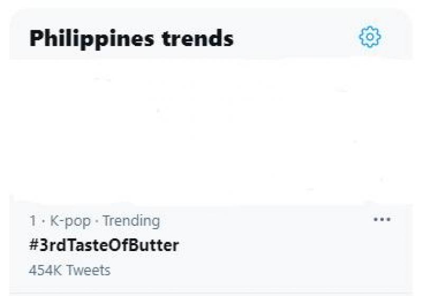Open more options for #3rdTasteOfButter trend
Image resolution: width=423 pixels, height=296 pixels.
tap(382, 220)
